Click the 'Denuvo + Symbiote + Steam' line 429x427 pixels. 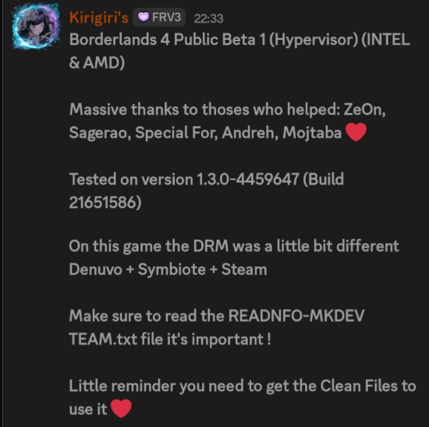tap(168, 270)
